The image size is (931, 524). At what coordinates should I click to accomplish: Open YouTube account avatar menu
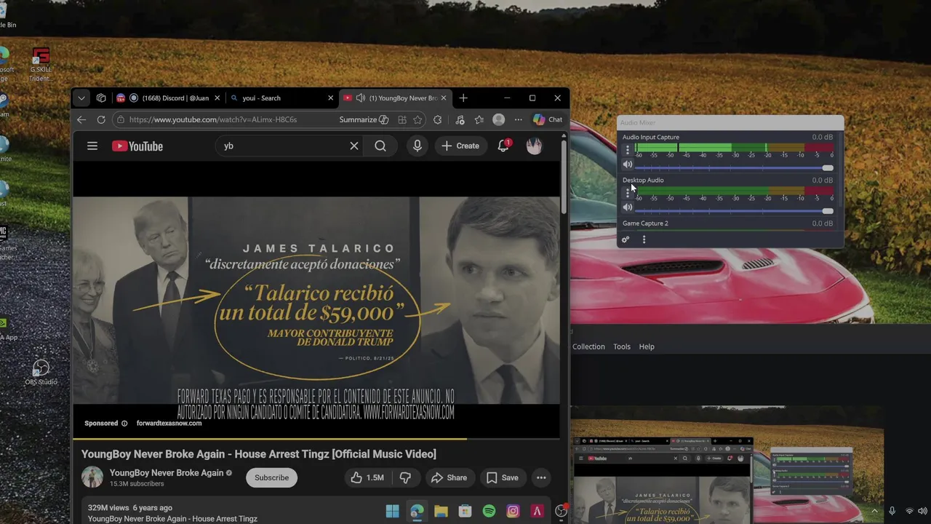534,146
